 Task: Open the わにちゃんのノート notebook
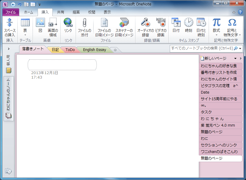click(x=9, y=99)
